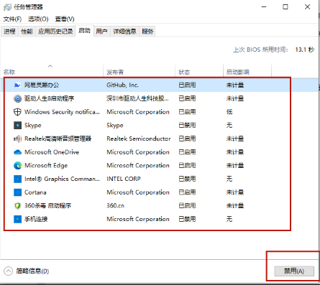The image size is (320, 285).
Task: Open the 查看(V) menu
Action: coord(65,19)
